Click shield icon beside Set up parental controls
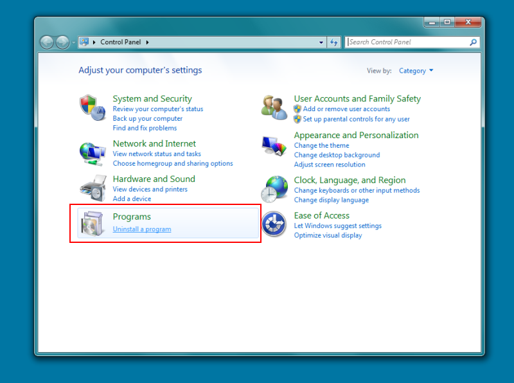This screenshot has height=383, width=514. [297, 119]
